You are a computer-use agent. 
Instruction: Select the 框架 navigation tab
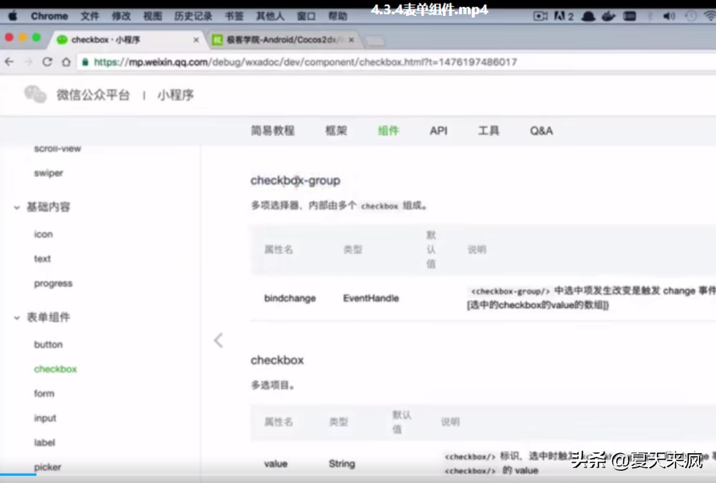[x=336, y=130]
